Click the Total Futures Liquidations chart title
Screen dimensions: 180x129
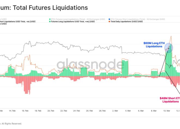44,7
